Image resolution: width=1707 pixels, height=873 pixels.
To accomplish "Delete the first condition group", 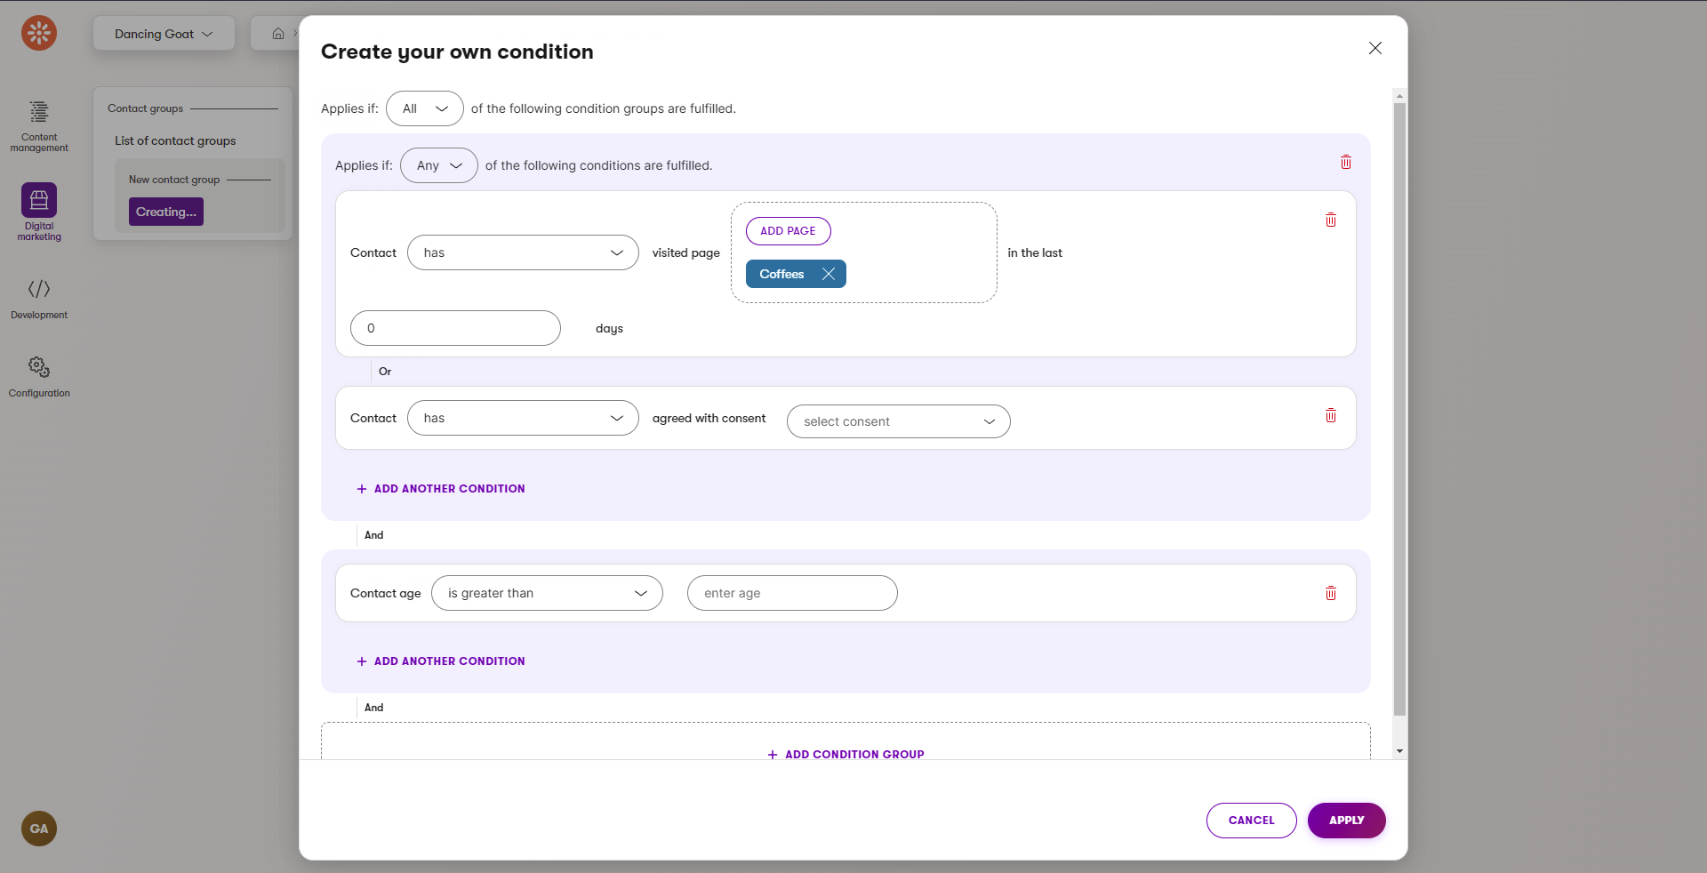I will point(1346,162).
